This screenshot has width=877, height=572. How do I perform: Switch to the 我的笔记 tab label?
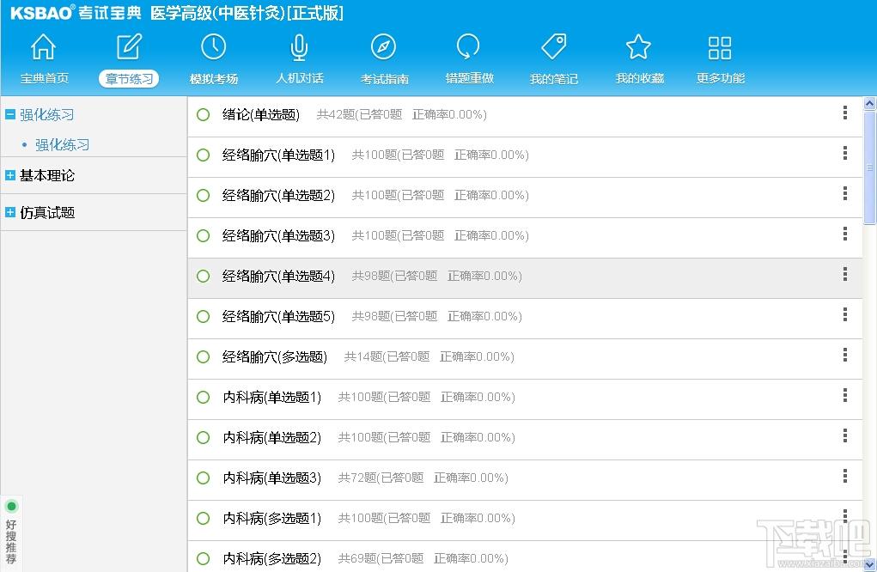pyautogui.click(x=554, y=79)
